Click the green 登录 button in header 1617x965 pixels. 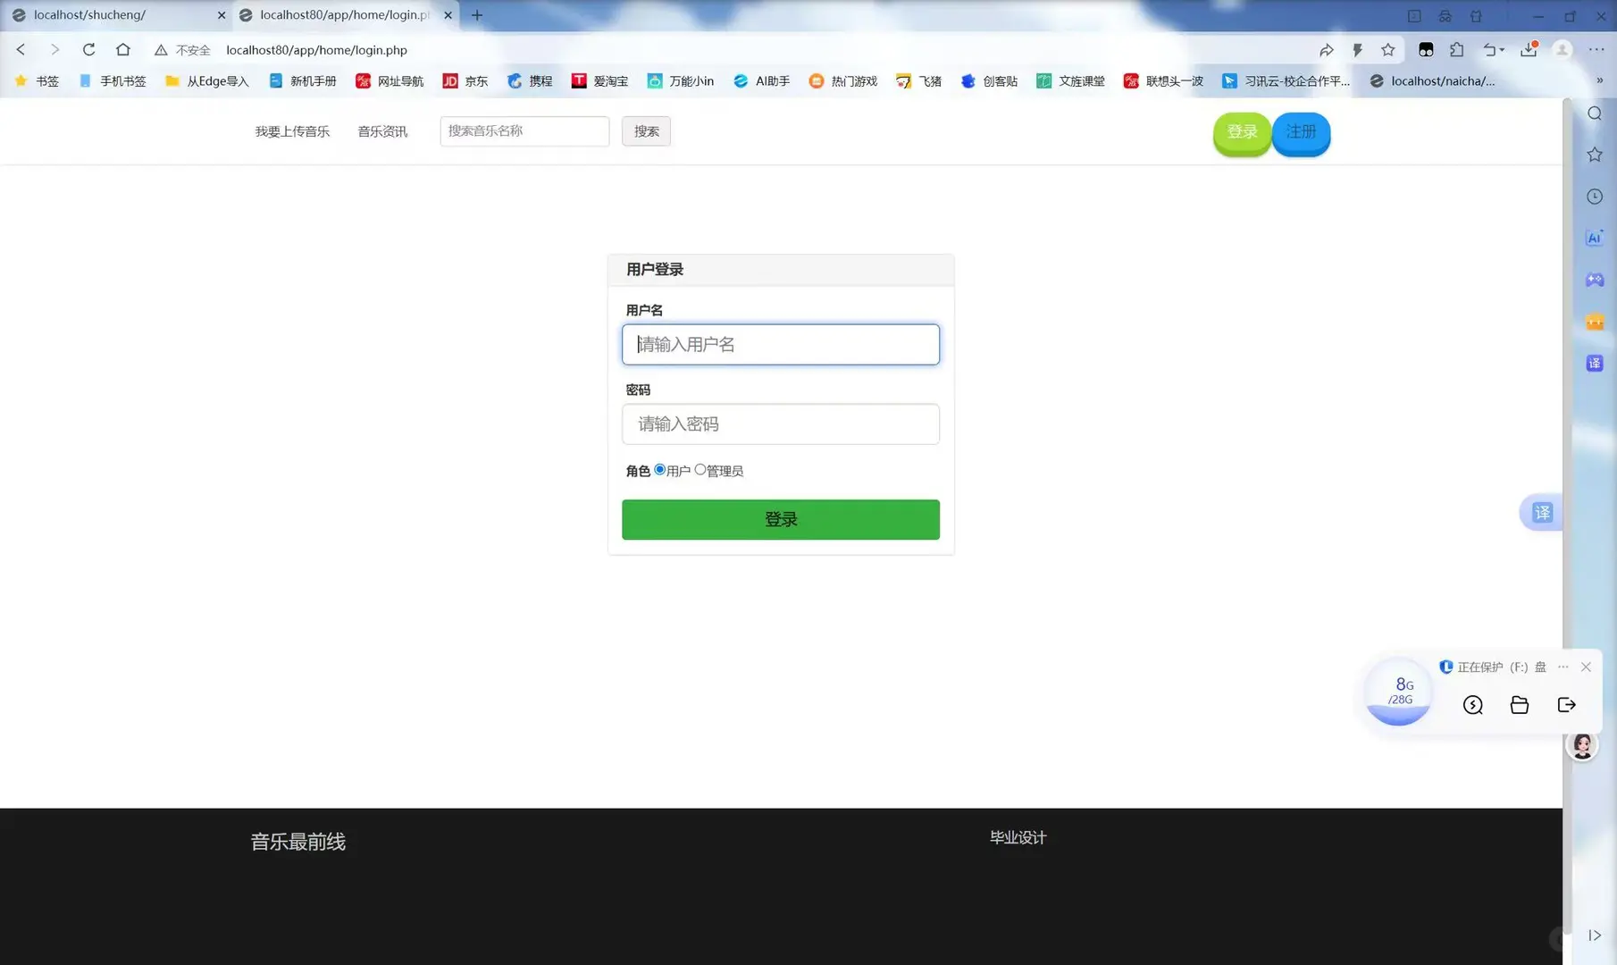pos(1242,132)
